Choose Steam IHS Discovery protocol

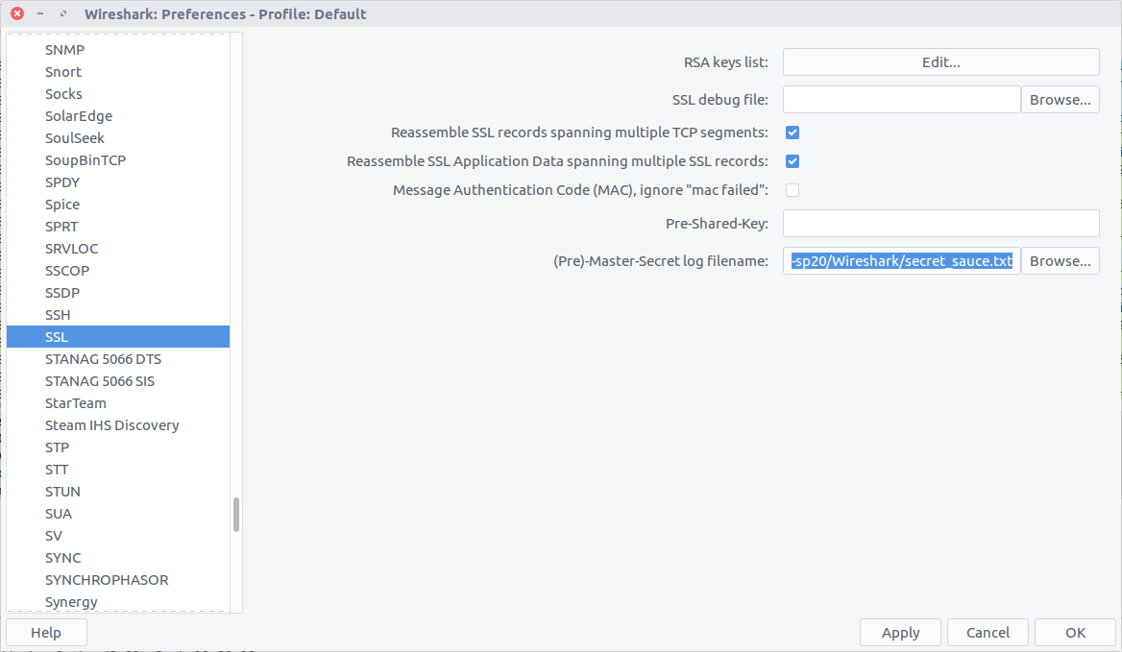point(111,425)
